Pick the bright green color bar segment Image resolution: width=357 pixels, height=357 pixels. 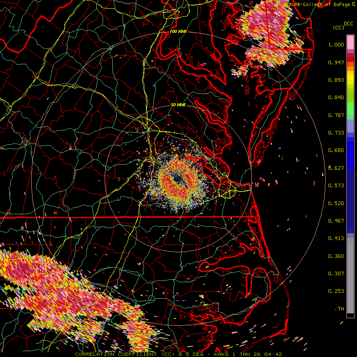pos(350,108)
